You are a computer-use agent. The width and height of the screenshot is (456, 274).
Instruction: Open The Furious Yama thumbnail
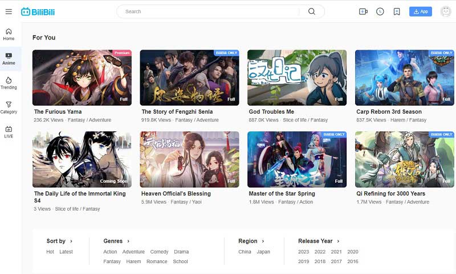click(82, 78)
